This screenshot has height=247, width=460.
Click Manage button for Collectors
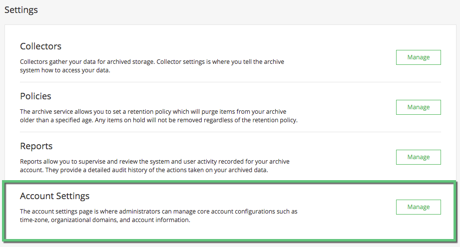419,57
